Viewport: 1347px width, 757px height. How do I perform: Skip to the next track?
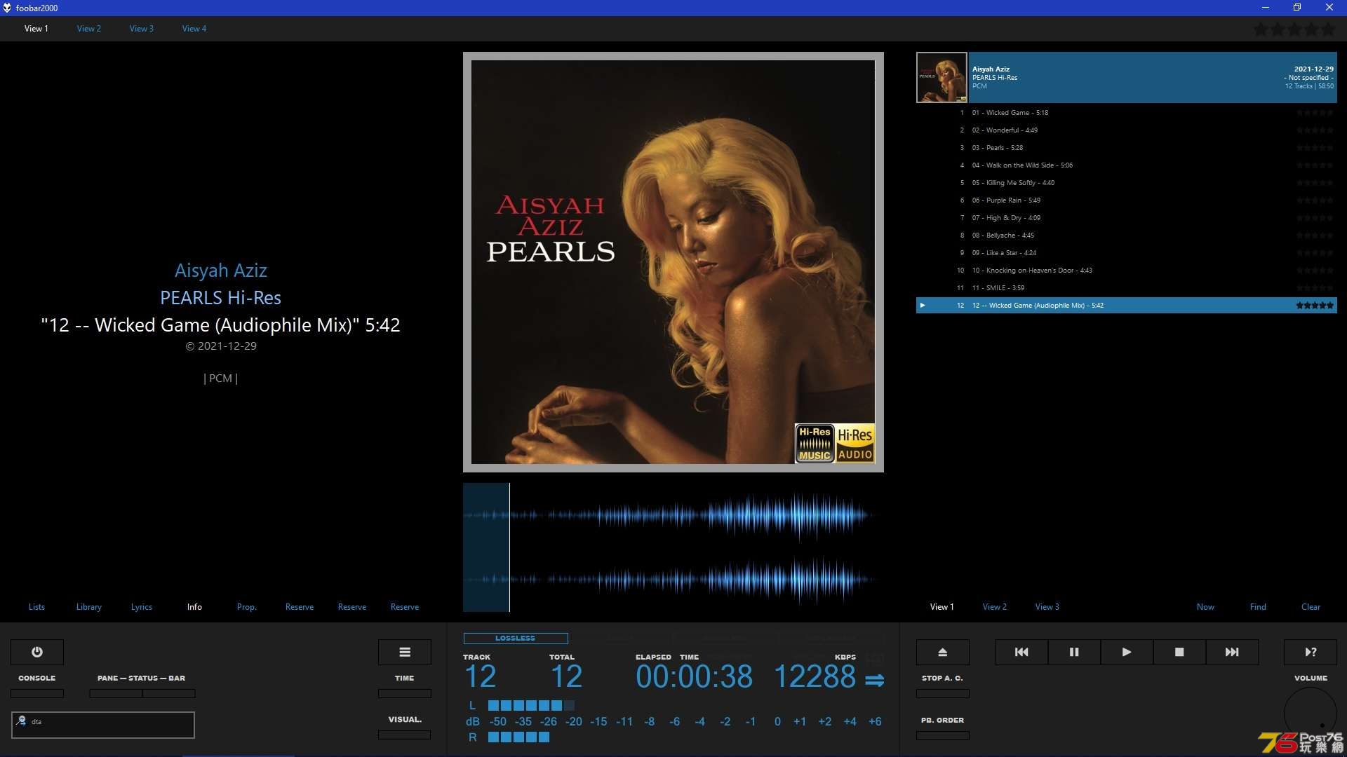[1232, 652]
